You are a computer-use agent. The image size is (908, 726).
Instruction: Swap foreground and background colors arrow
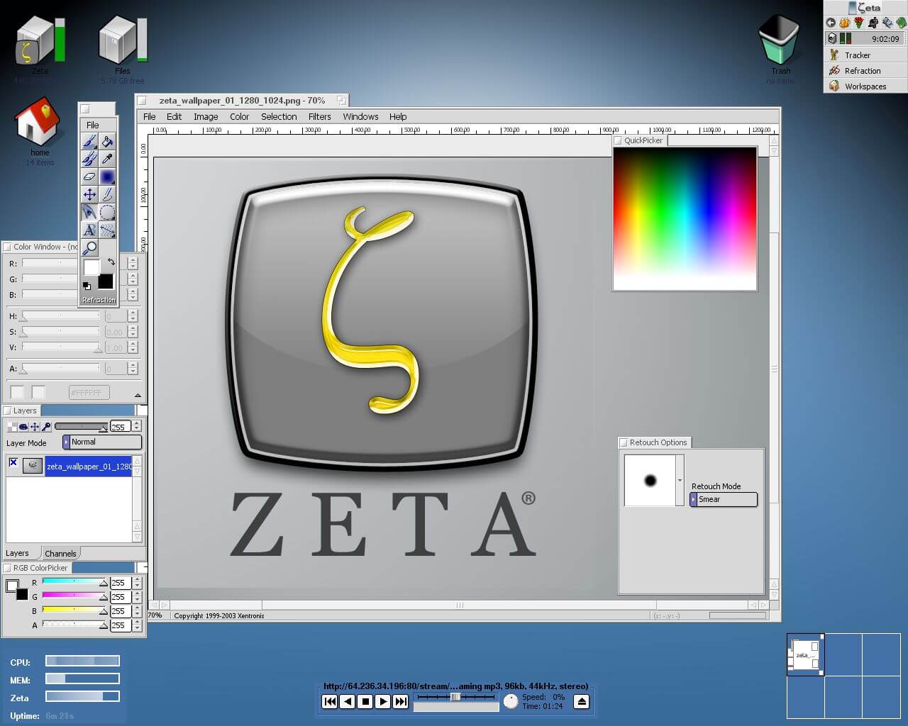point(111,262)
